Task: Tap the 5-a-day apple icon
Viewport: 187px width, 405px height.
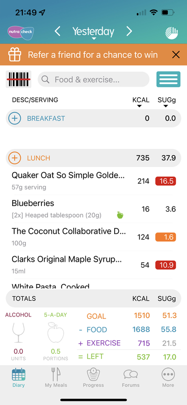Action: click(x=56, y=333)
